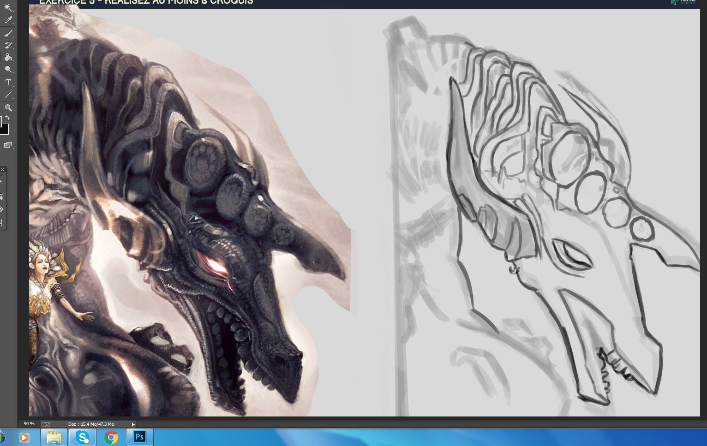Select the Zoom magnifier tool
Screen dimensions: 707x446
click(8, 107)
